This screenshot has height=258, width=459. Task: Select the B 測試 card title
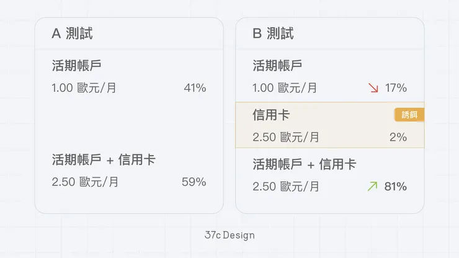point(273,34)
